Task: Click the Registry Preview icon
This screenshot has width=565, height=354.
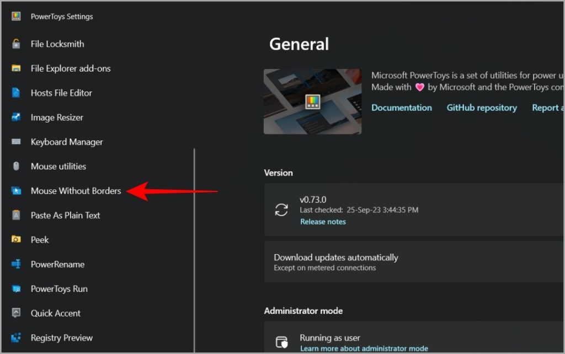Action: [x=16, y=337]
